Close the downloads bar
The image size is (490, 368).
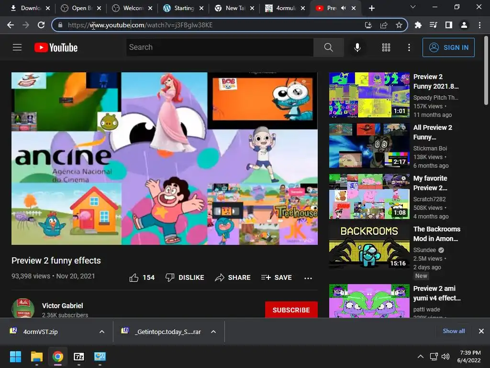click(481, 331)
